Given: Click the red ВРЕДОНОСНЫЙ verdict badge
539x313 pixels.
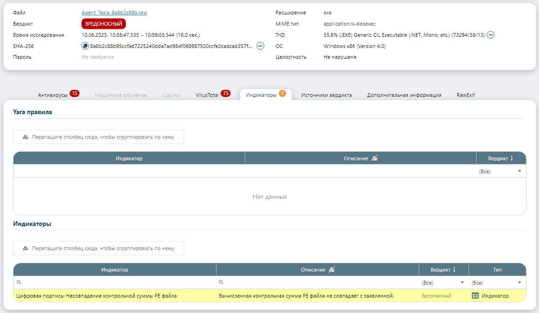Looking at the screenshot, I should (x=104, y=24).
